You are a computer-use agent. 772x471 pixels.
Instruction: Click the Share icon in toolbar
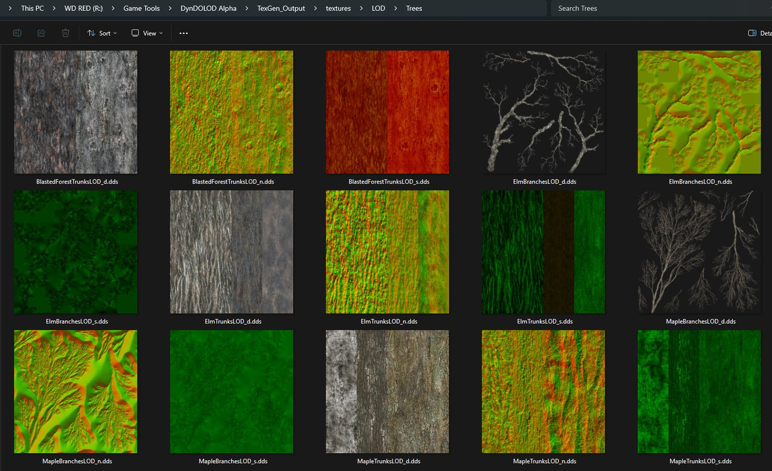[41, 33]
